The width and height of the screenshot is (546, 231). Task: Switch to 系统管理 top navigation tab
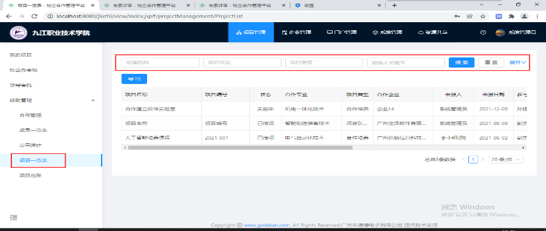coord(387,32)
